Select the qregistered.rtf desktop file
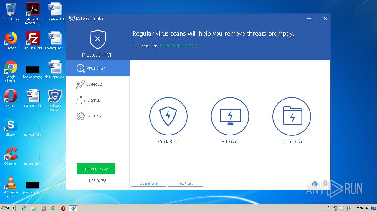377x212 pixels. point(55,12)
